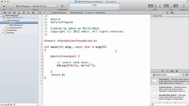Viewport: 189px width, 106px height.
Task: Go forward in editor history
Action: tap(48, 13)
